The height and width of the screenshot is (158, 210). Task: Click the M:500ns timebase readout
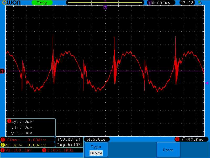pyautogui.click(x=96, y=140)
